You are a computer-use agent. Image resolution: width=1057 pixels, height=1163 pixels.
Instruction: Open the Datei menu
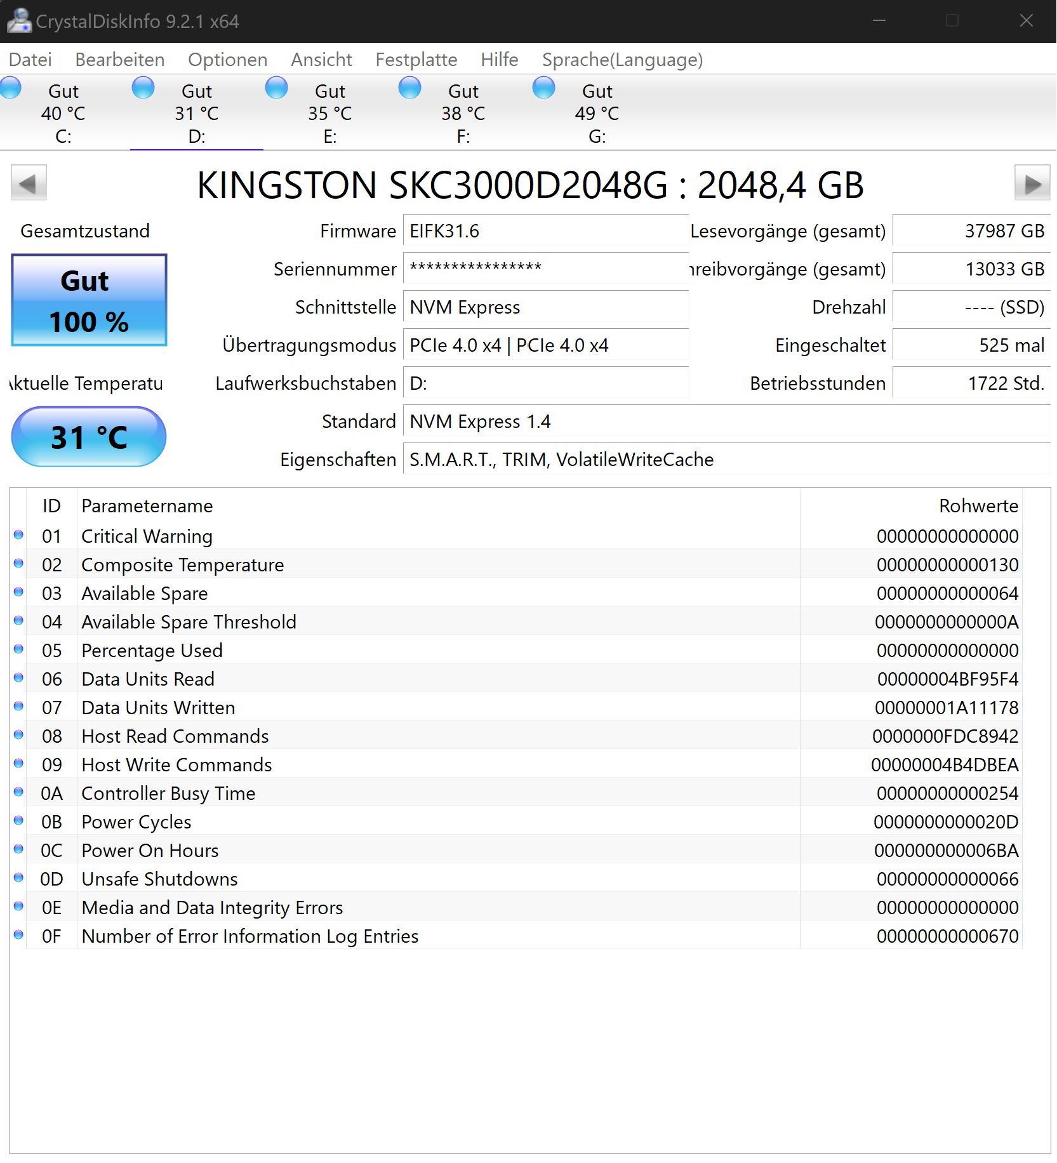pyautogui.click(x=30, y=59)
